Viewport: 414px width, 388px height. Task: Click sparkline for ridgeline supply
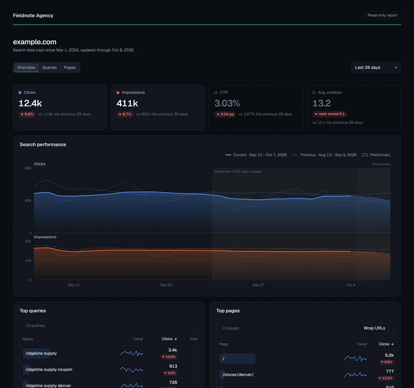[x=131, y=353]
